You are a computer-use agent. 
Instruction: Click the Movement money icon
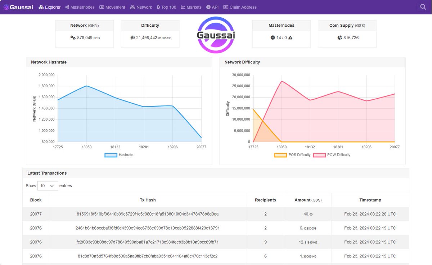click(102, 7)
